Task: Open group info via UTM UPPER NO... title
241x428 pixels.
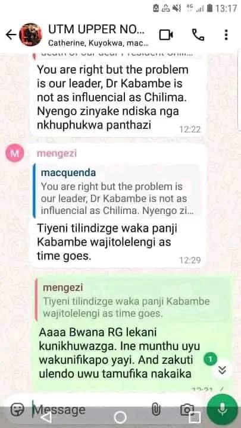Action: click(97, 29)
